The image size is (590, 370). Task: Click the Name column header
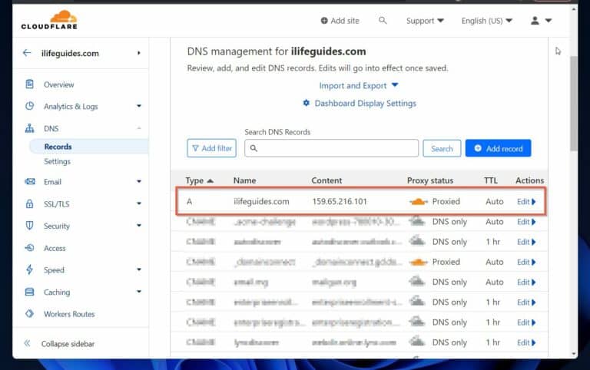(x=244, y=180)
